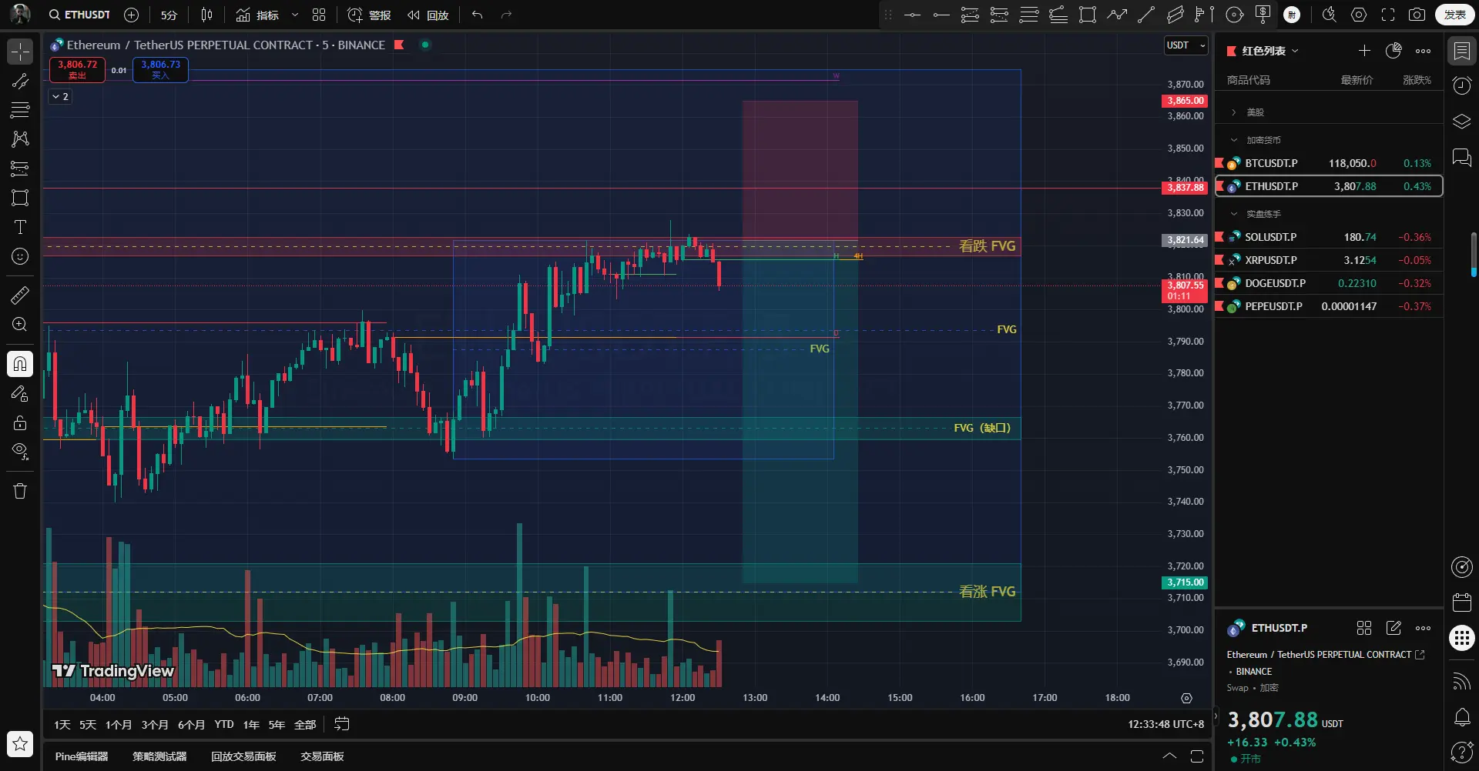Change USDT currency dropdown

pos(1186,45)
